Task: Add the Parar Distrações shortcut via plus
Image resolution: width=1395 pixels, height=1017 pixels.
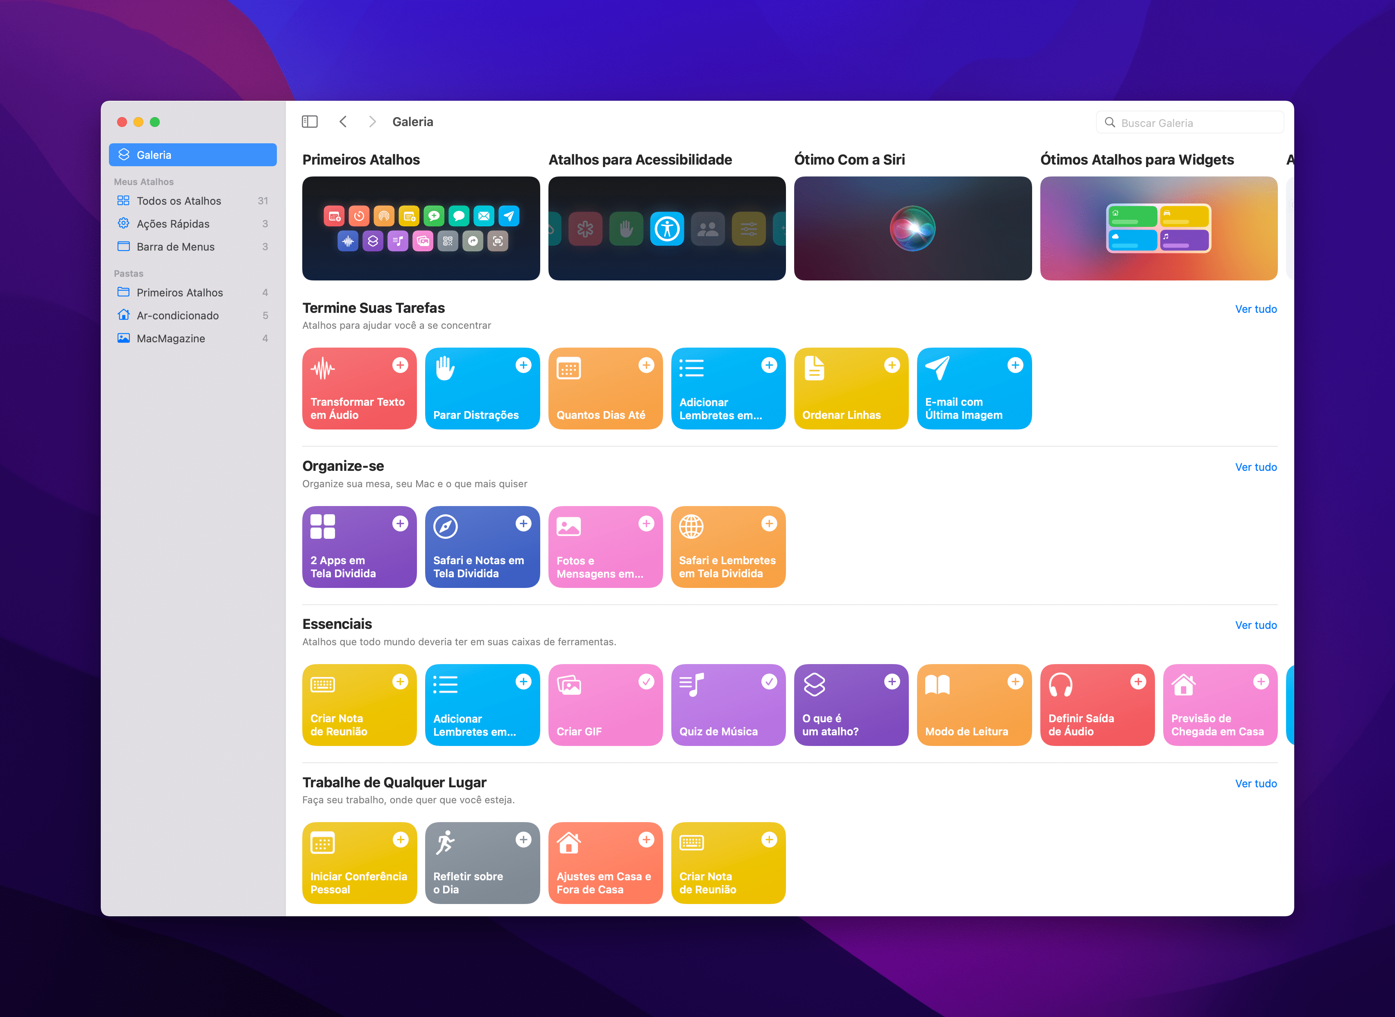Action: (x=523, y=365)
